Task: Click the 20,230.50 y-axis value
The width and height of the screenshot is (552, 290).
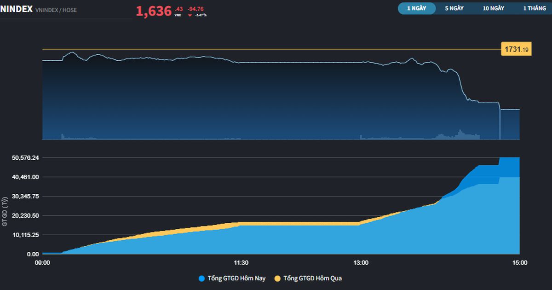Action: 26,215
